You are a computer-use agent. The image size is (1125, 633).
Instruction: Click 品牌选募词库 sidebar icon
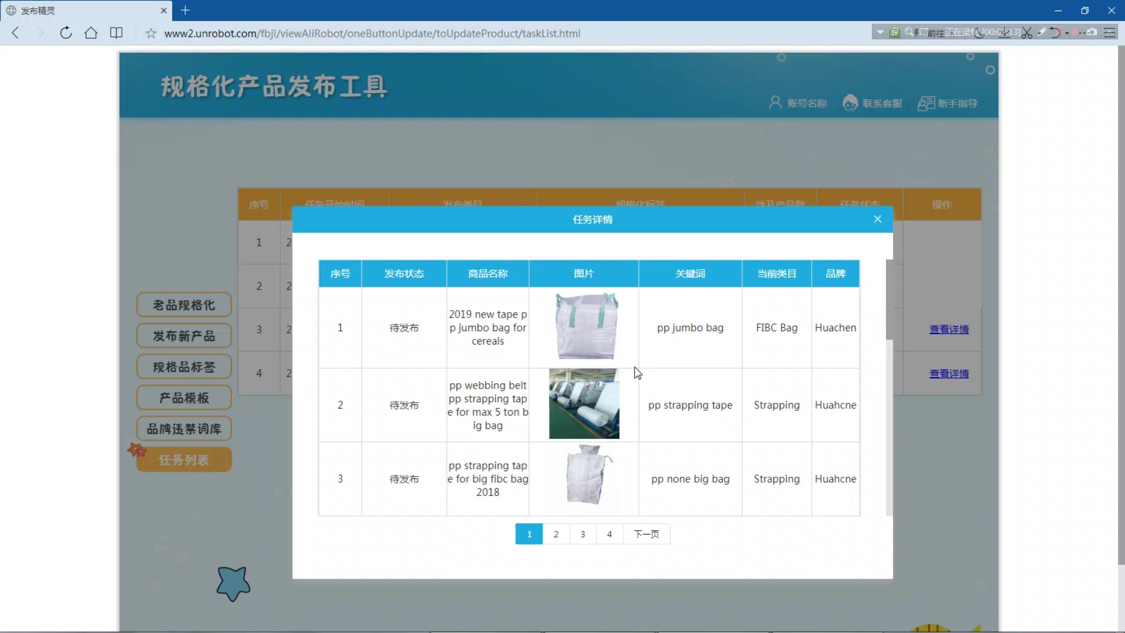tap(184, 429)
